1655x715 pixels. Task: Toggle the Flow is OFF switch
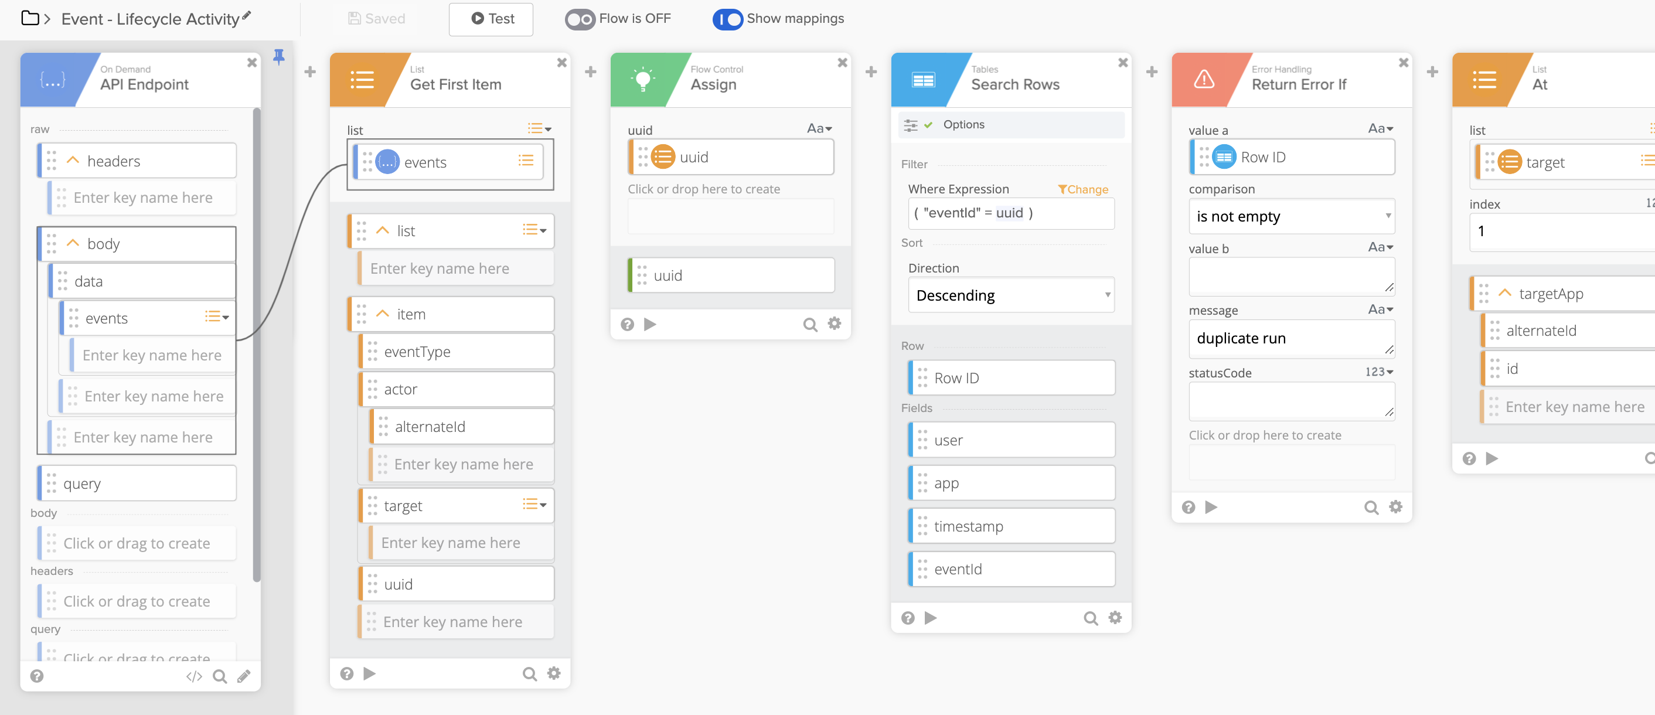[x=580, y=19]
